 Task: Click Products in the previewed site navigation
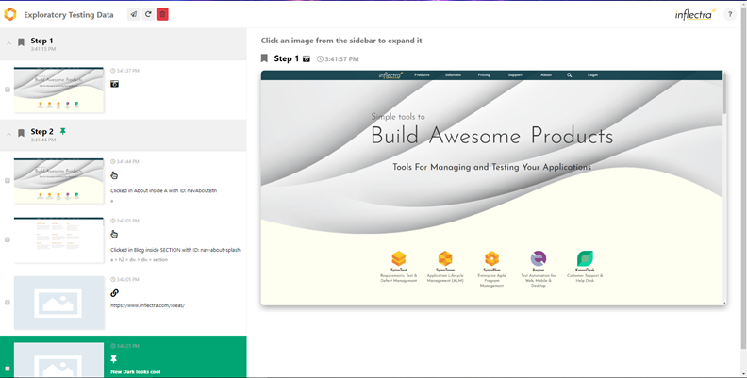pyautogui.click(x=422, y=74)
